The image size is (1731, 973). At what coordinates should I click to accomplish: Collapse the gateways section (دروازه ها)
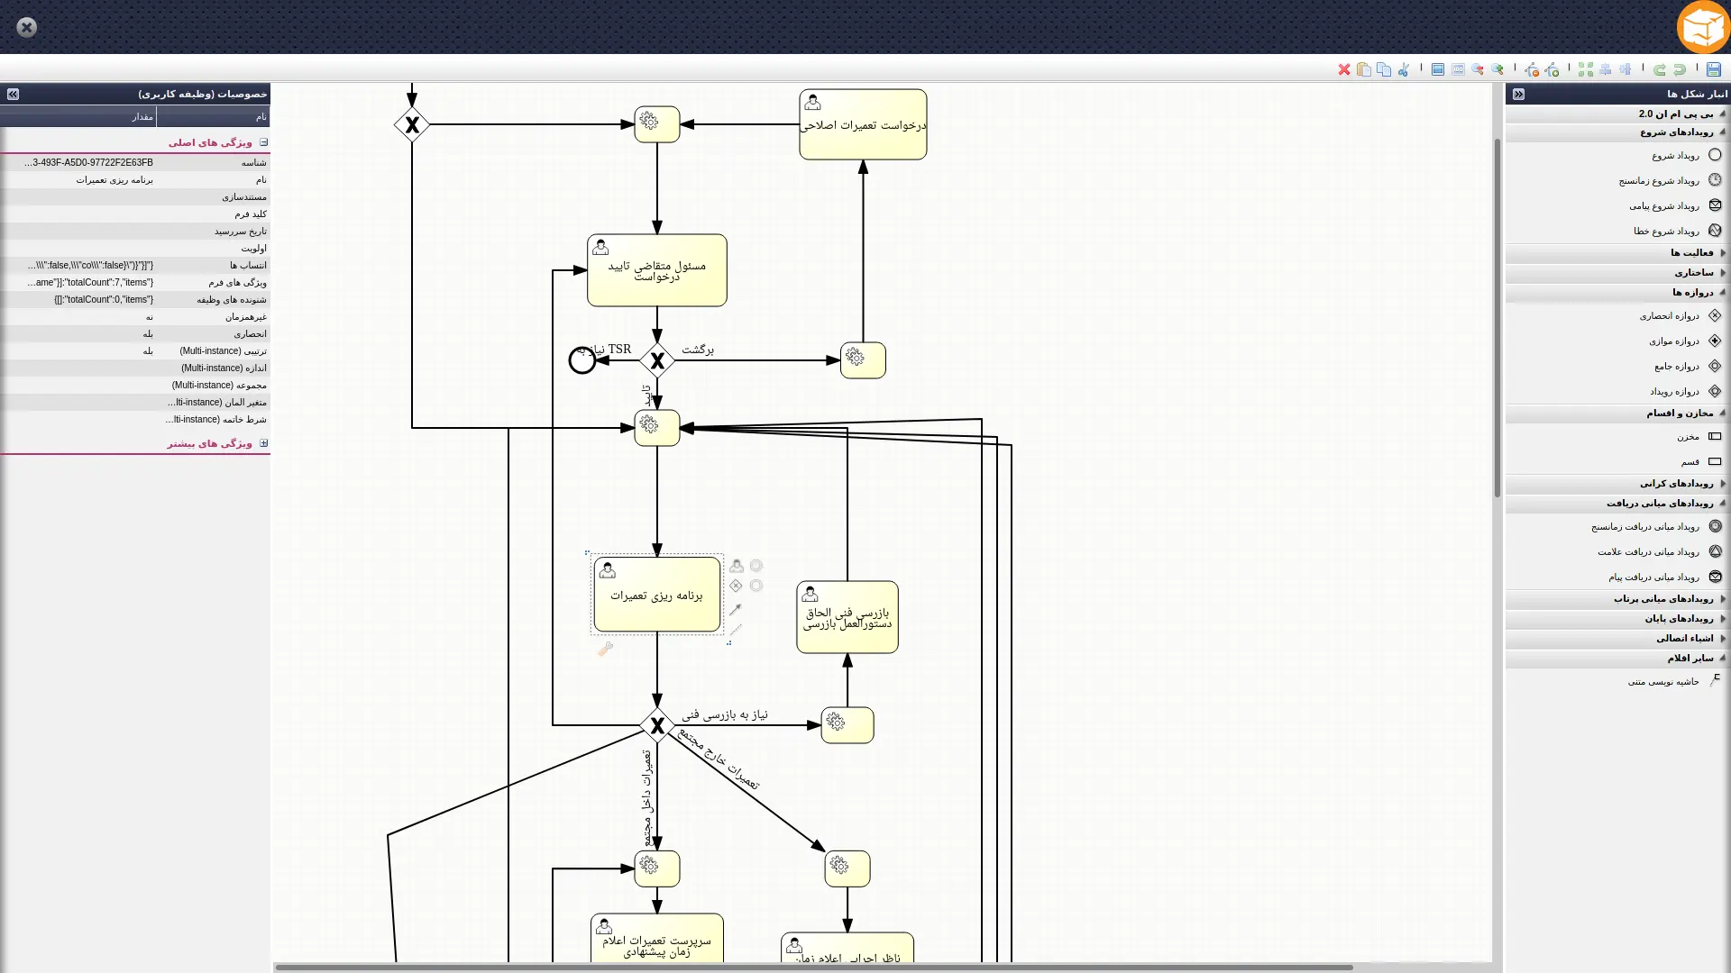pyautogui.click(x=1692, y=292)
